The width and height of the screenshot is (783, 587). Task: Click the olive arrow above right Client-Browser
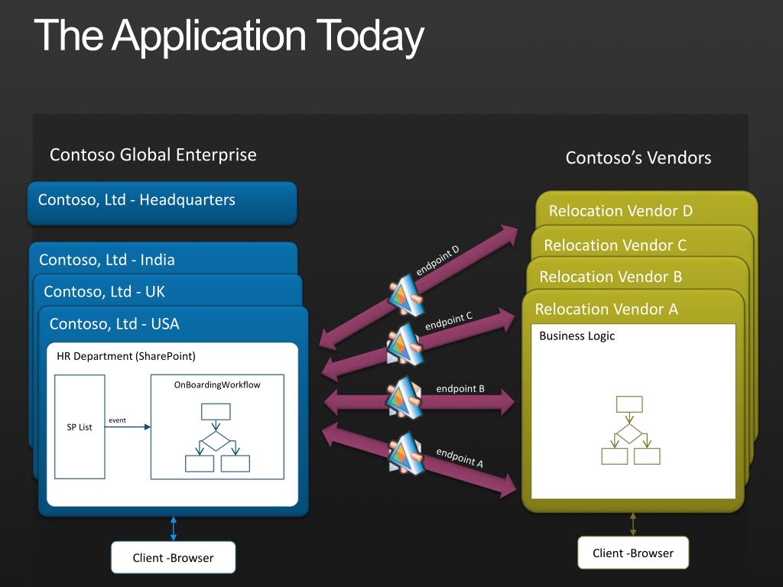coord(633,524)
